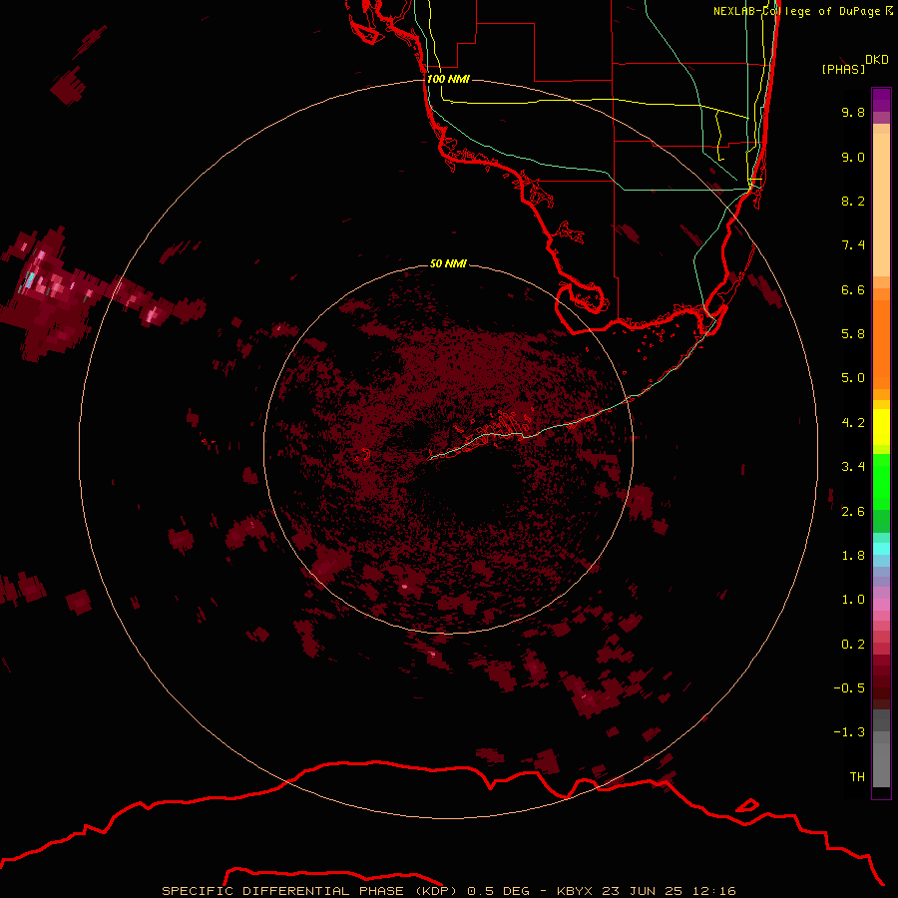Click the 0.2 value on color scale
This screenshot has height=898, width=898.
click(x=853, y=645)
